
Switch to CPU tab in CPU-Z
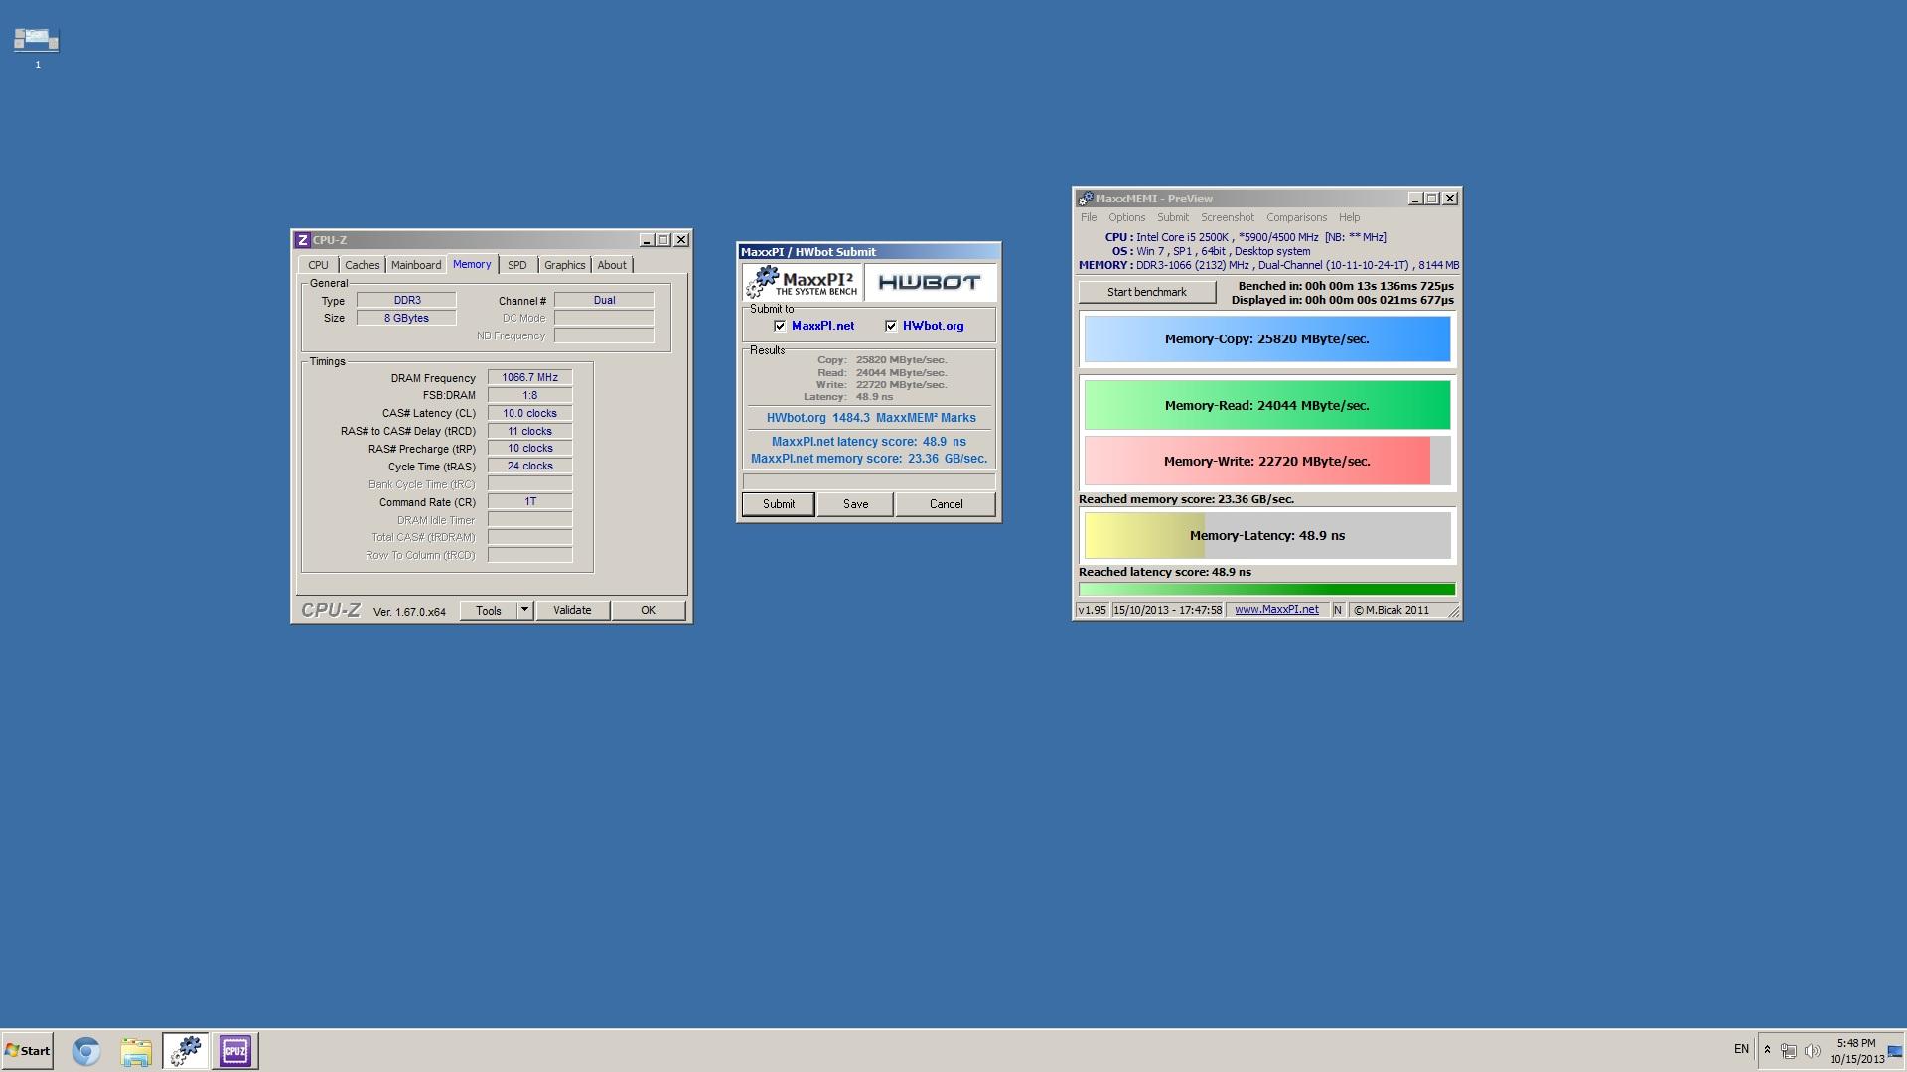coord(318,265)
